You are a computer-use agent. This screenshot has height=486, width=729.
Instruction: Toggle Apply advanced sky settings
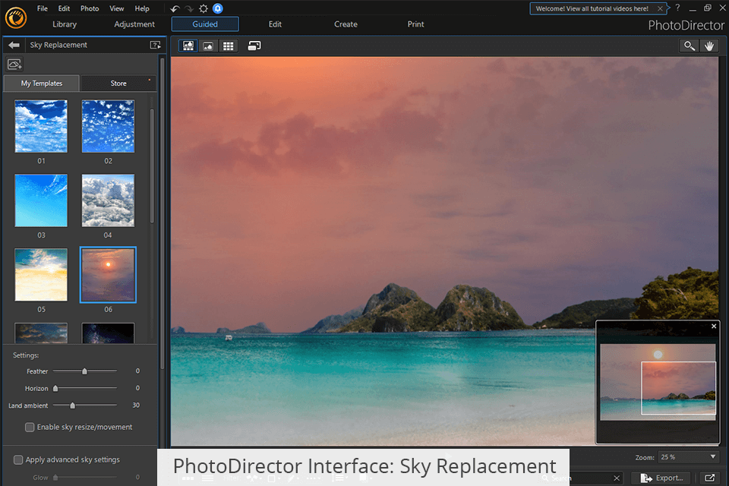(17, 459)
